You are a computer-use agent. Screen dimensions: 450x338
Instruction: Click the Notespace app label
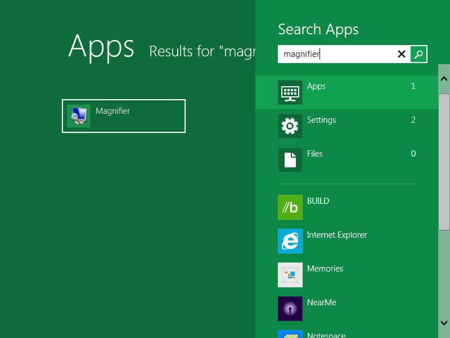[x=326, y=335]
